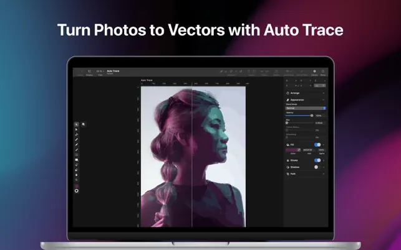This screenshot has width=401, height=250.
Task: Click the fill color swatch
Action: pos(292,150)
